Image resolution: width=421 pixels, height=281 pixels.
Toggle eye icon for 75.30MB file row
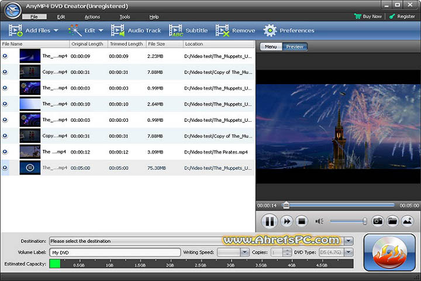pos(5,167)
